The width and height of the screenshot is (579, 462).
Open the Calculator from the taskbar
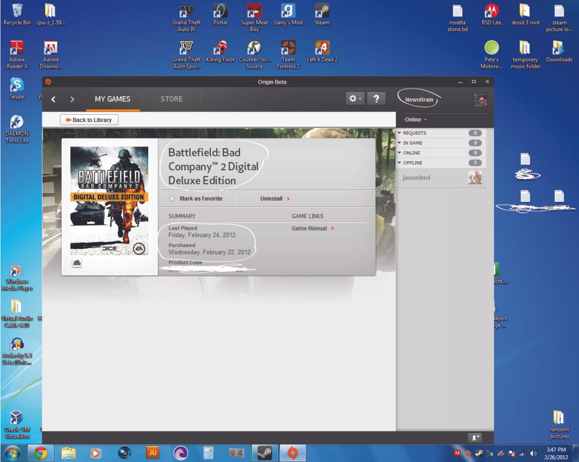tap(208, 453)
